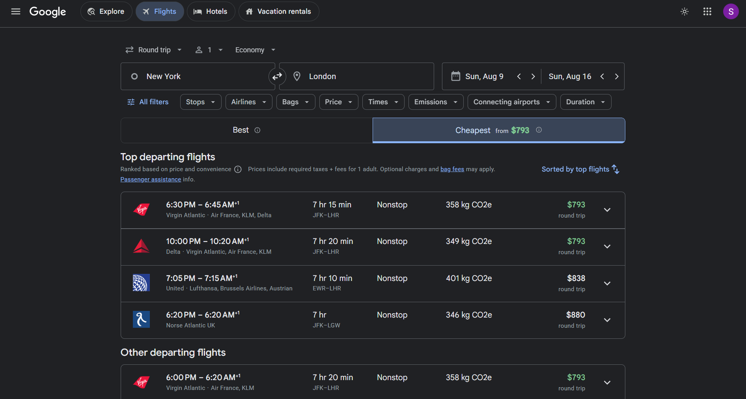Screen dimensions: 746x399
Task: Open the Price filter
Action: [339, 102]
